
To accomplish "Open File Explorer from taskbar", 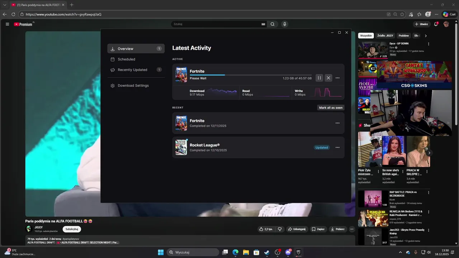I will click(x=246, y=252).
